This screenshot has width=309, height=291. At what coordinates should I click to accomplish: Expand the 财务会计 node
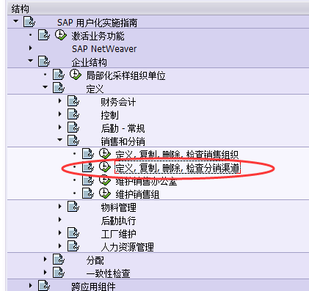click(59, 100)
